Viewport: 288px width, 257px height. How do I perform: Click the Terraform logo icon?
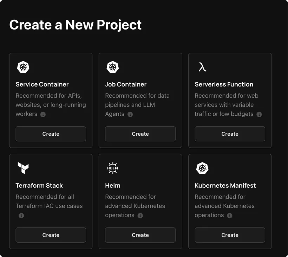[x=23, y=168]
